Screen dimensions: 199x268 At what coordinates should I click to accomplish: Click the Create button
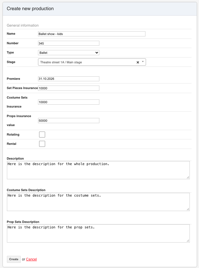click(x=14, y=259)
